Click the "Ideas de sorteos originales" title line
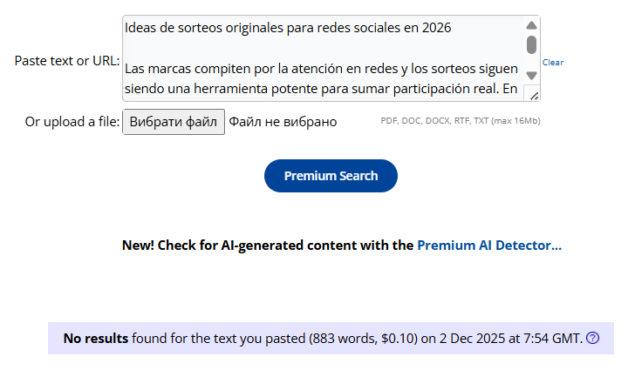 pos(288,28)
